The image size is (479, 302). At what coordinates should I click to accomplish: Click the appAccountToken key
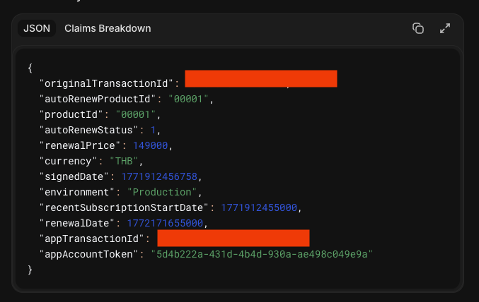tap(90, 253)
